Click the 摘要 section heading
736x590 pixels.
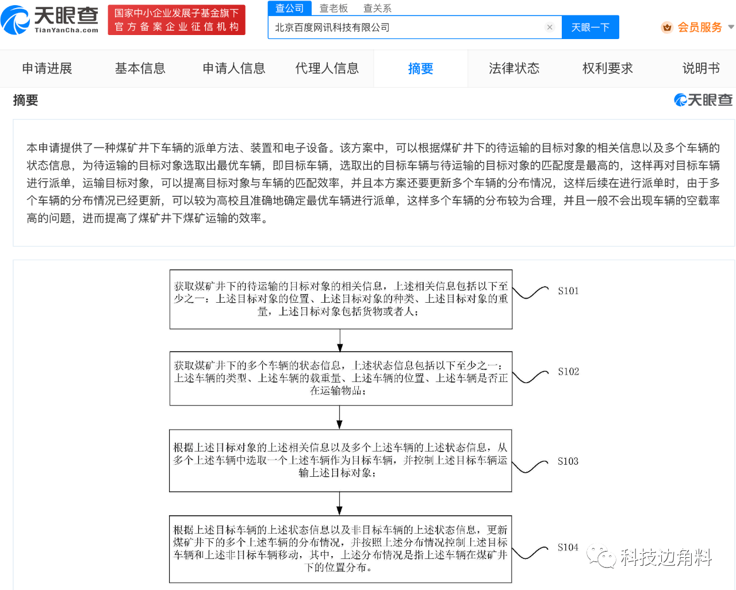coord(25,101)
